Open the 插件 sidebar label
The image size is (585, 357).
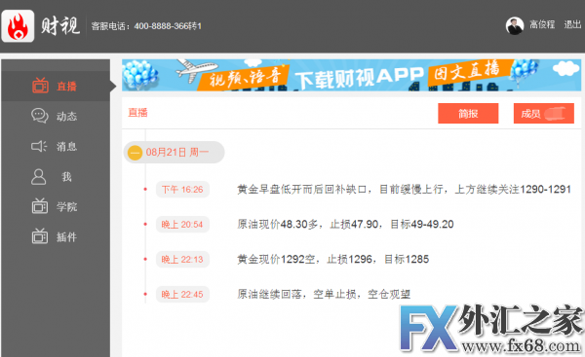66,237
